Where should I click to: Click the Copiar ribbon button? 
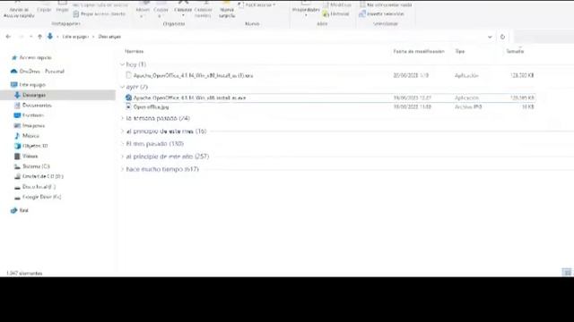coord(44,7)
